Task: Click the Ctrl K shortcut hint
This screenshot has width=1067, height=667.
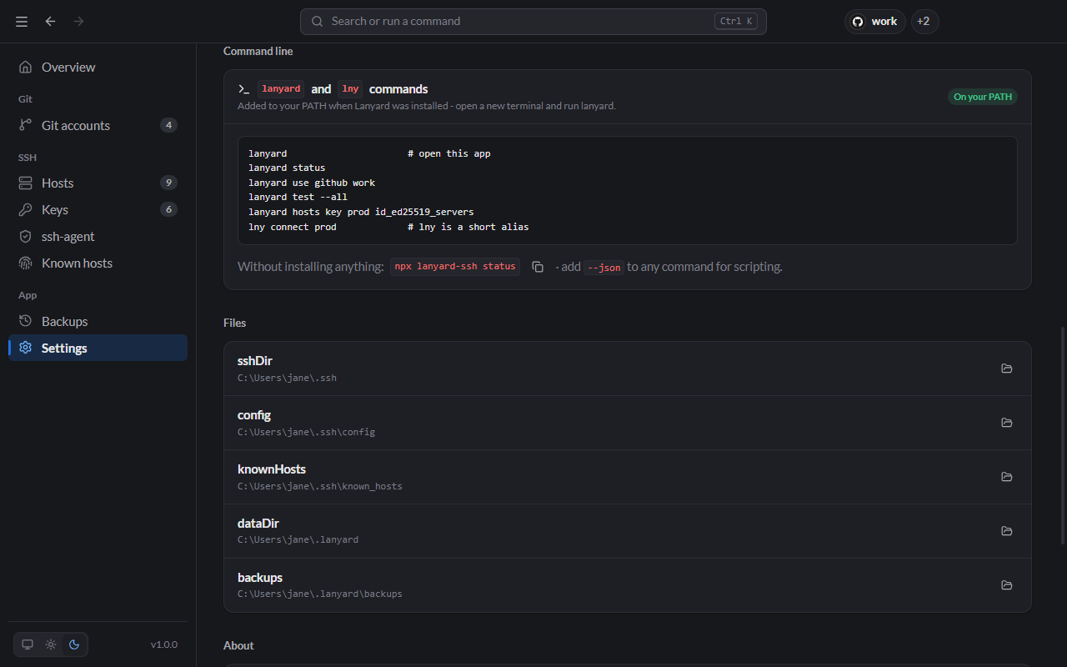Action: tap(736, 22)
